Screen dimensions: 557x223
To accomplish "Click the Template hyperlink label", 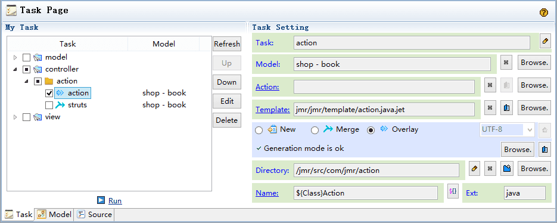I will [x=273, y=110].
